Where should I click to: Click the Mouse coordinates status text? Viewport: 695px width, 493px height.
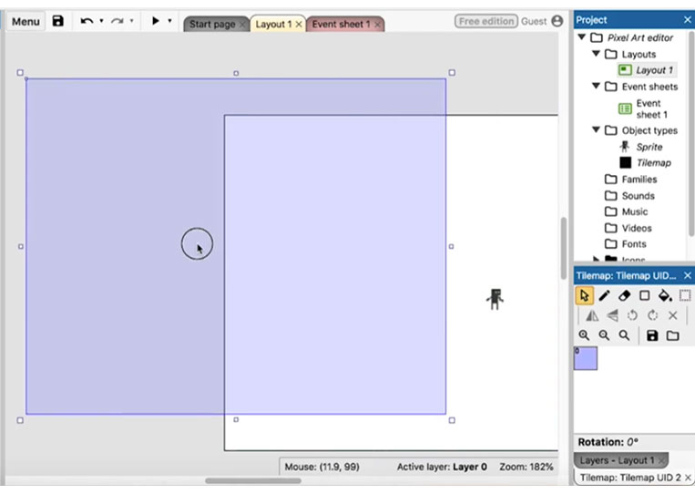[x=322, y=467]
